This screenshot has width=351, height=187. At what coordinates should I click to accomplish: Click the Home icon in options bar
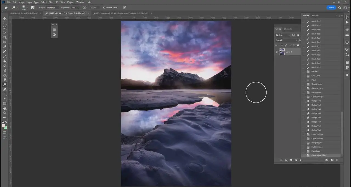(6, 8)
